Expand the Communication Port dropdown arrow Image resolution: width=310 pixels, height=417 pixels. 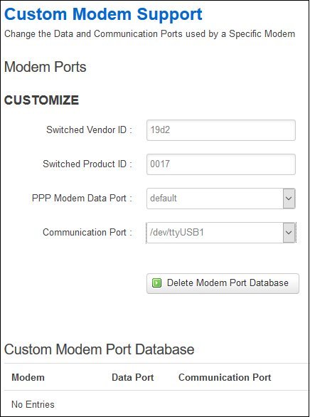[289, 233]
